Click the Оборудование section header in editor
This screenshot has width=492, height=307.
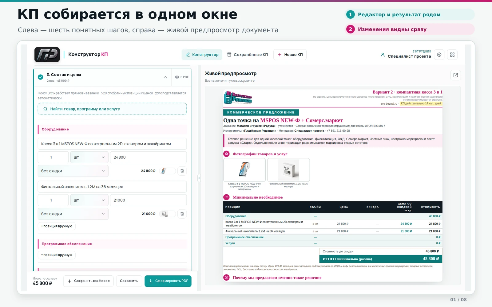tap(112, 129)
